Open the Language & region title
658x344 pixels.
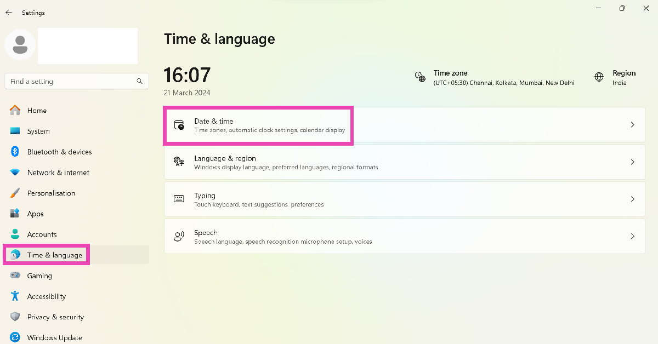pyautogui.click(x=225, y=158)
